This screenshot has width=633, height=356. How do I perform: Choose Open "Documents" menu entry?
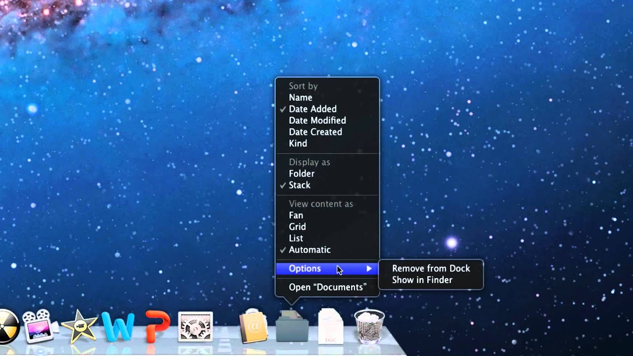327,287
